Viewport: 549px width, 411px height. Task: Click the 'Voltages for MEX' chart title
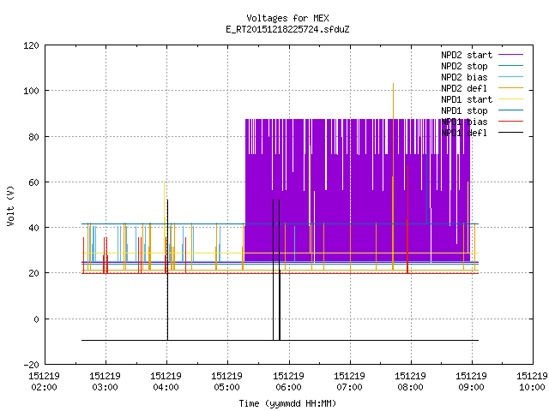(287, 18)
